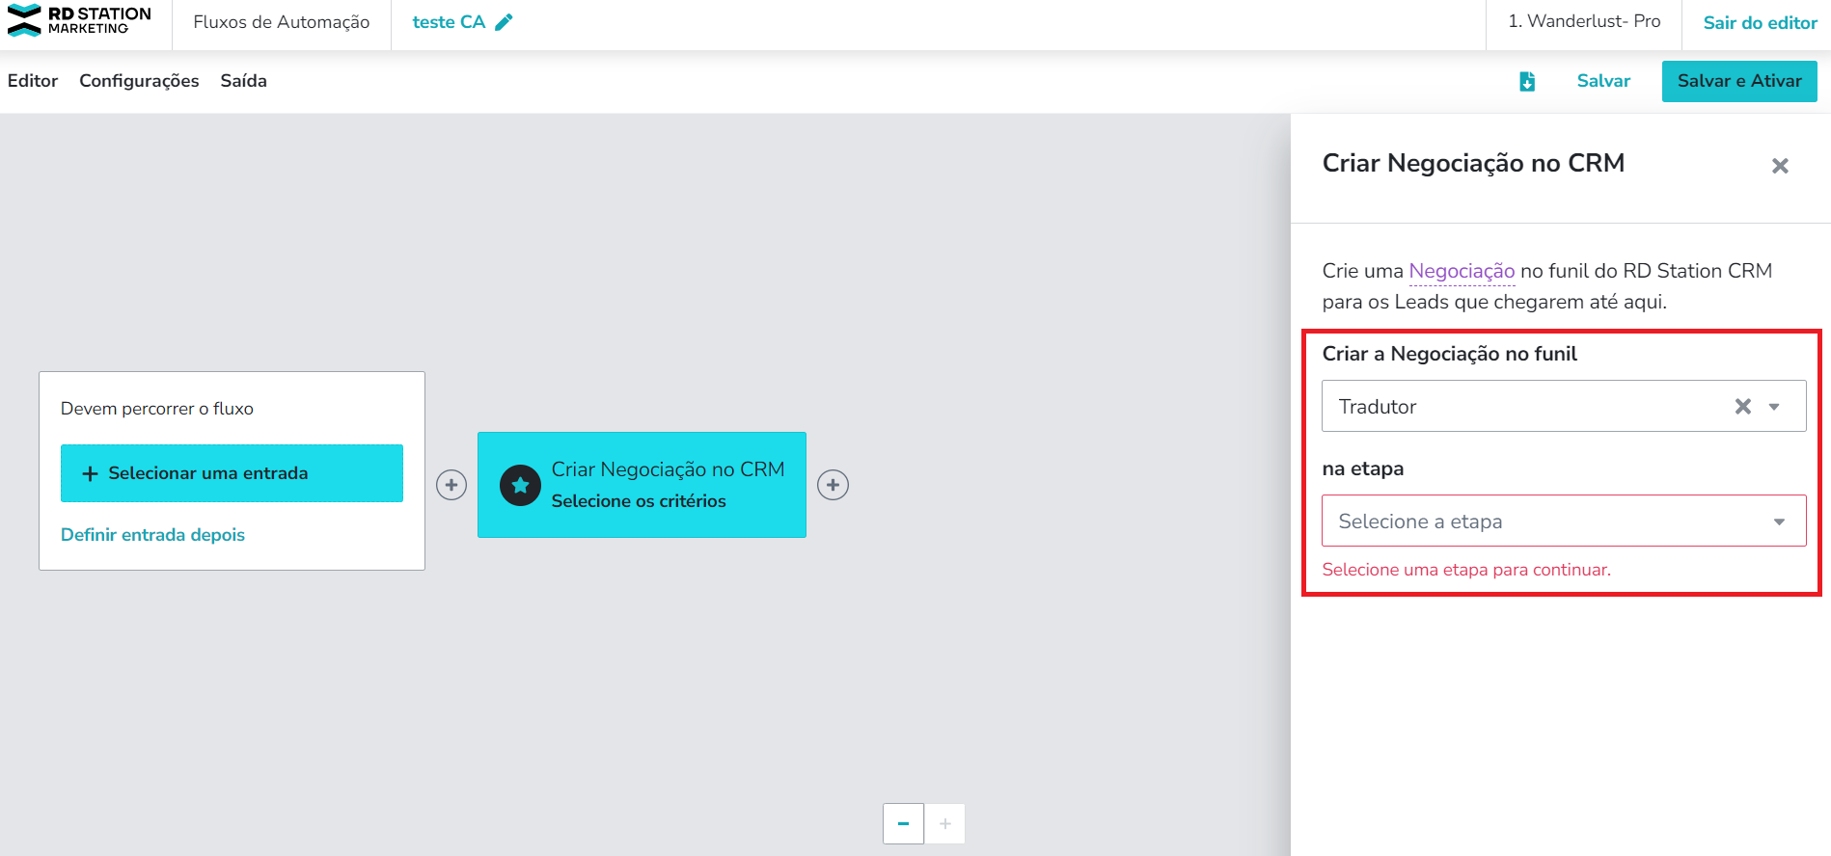
Task: Open the Selecione a etapa dropdown
Action: click(1563, 522)
